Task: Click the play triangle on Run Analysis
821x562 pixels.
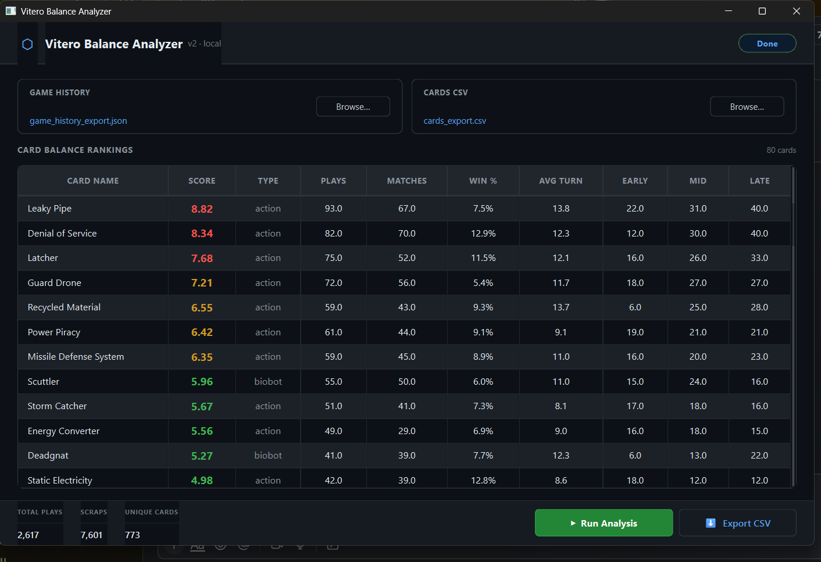Action: point(573,523)
